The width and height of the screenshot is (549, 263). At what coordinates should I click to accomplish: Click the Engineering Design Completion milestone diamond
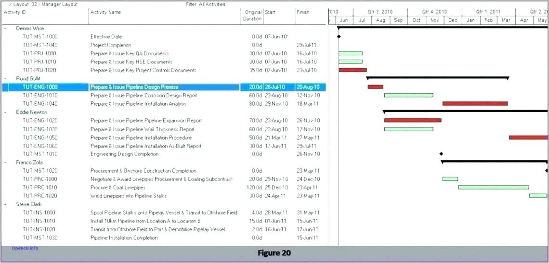pos(441,154)
